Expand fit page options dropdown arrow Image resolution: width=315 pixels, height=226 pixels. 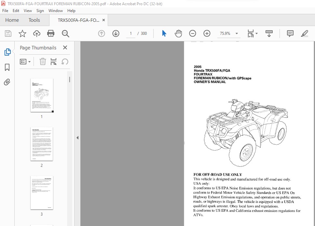click(256, 33)
